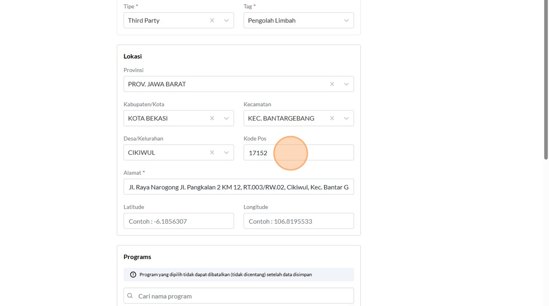Open the Kecamatan dropdown chevron
The width and height of the screenshot is (549, 306).
[x=346, y=118]
